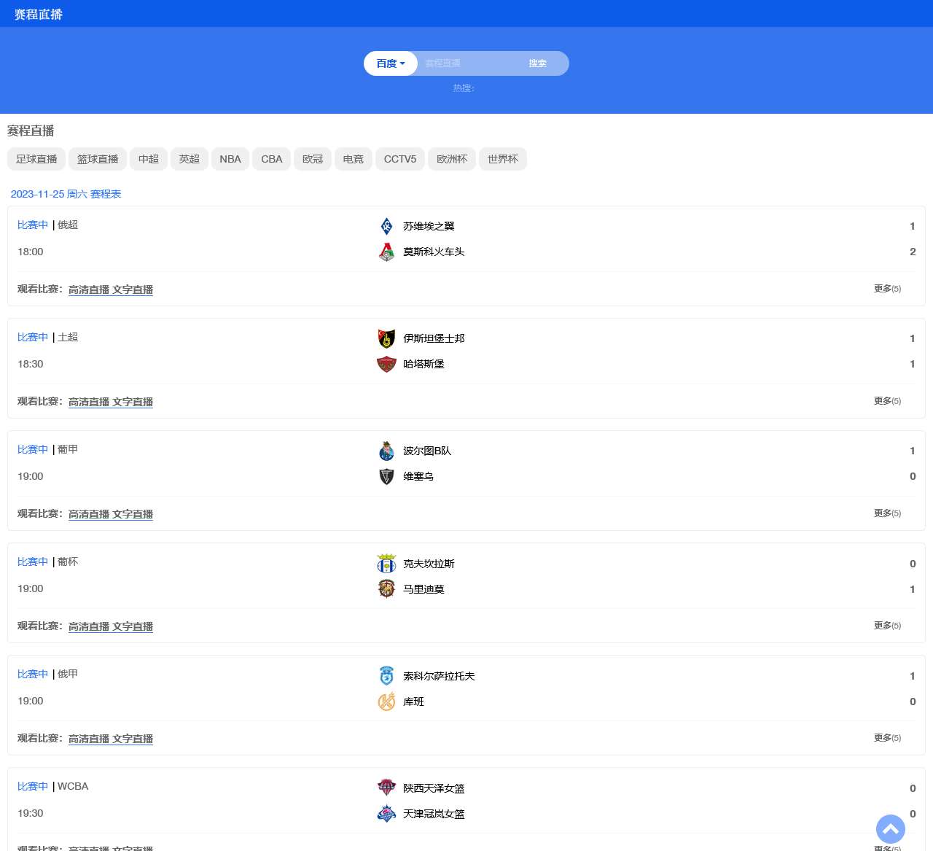Viewport: 933px width, 851px height.
Task: Click the 莫斯科火车头 team logo
Action: 386,252
